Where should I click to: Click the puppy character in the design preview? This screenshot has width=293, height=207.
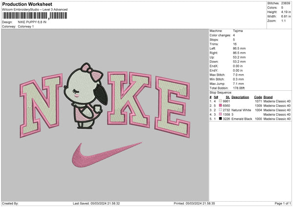tap(86, 96)
